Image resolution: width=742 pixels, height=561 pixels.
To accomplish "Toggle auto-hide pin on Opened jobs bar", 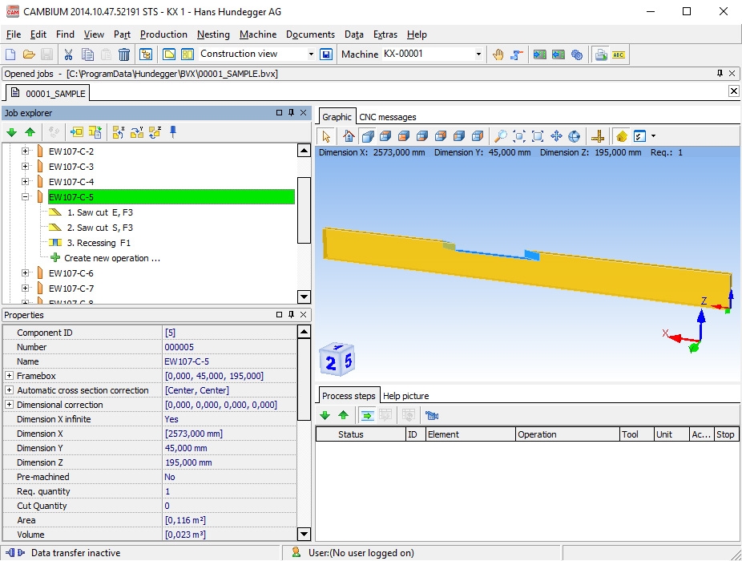I will click(x=720, y=74).
